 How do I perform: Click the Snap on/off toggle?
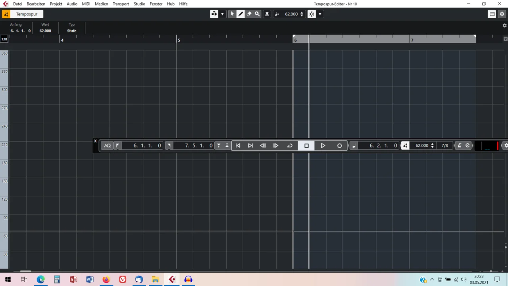(x=312, y=14)
